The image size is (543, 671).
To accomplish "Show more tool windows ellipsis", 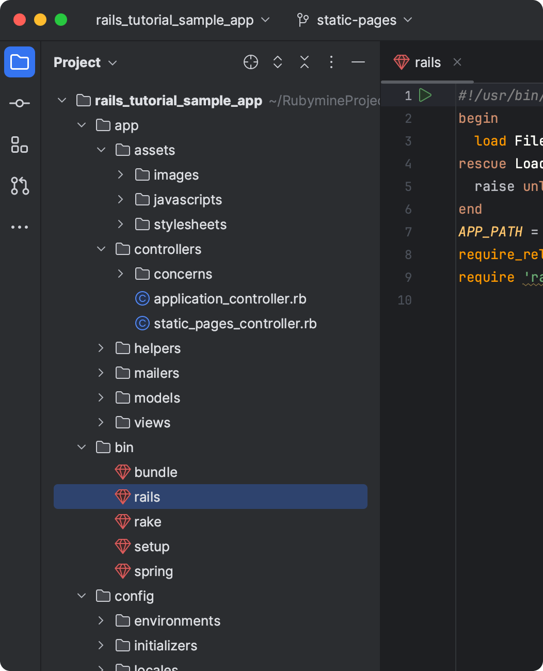I will pyautogui.click(x=20, y=227).
